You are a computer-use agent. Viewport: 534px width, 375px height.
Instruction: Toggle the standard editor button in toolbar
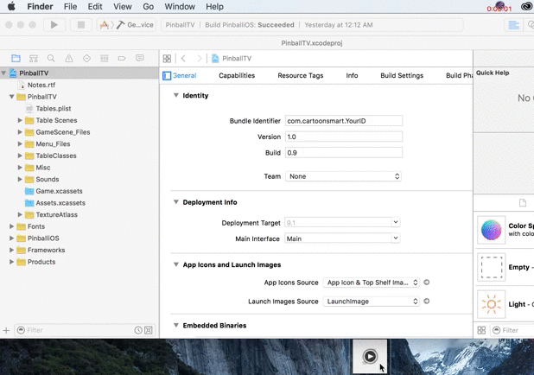pos(514,25)
